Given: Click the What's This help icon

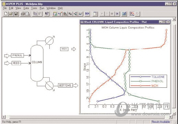Looking at the screenshot, I should click(47, 14).
